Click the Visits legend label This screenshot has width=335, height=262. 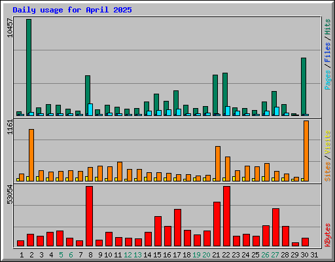pos(328,142)
